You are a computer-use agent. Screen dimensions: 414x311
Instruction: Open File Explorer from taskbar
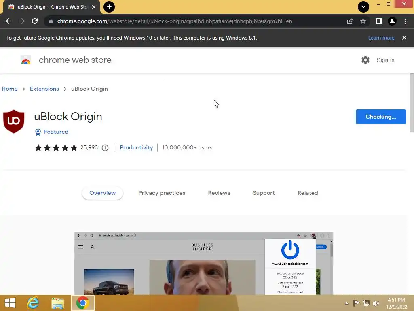(57, 303)
